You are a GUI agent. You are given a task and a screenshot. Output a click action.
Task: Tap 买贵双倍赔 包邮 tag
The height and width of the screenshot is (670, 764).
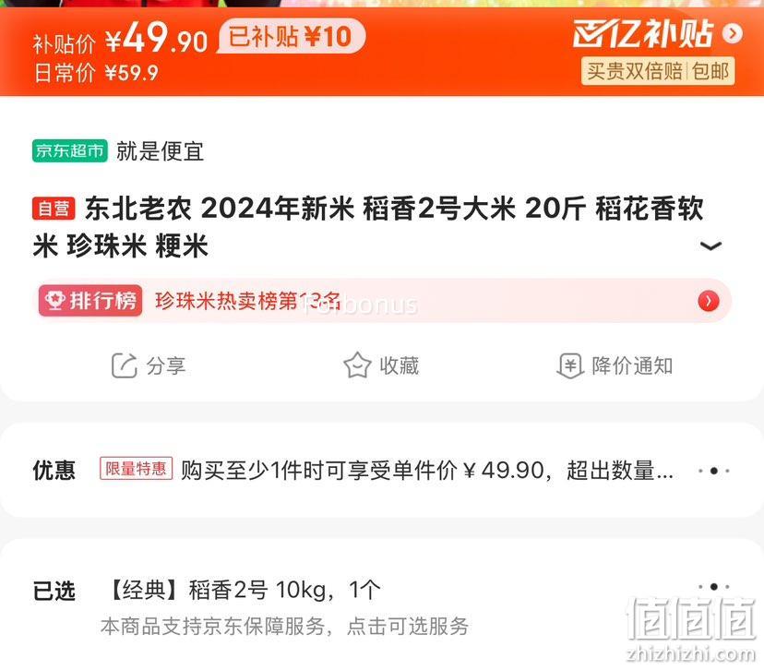(x=658, y=71)
